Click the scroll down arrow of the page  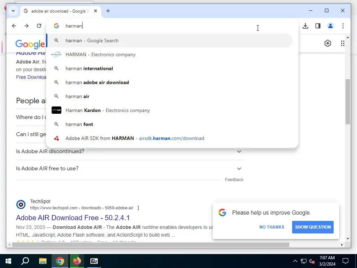point(348,239)
